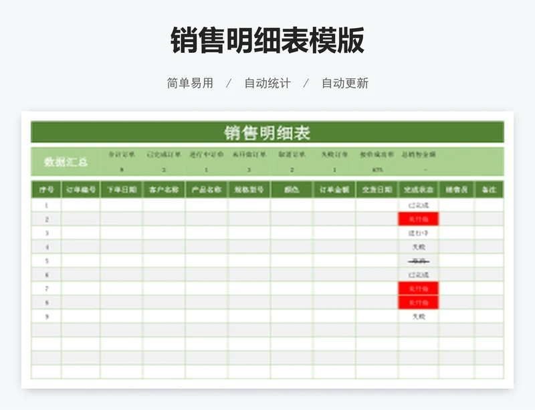Click the 序号 column header
This screenshot has width=535, height=410.
click(46, 189)
